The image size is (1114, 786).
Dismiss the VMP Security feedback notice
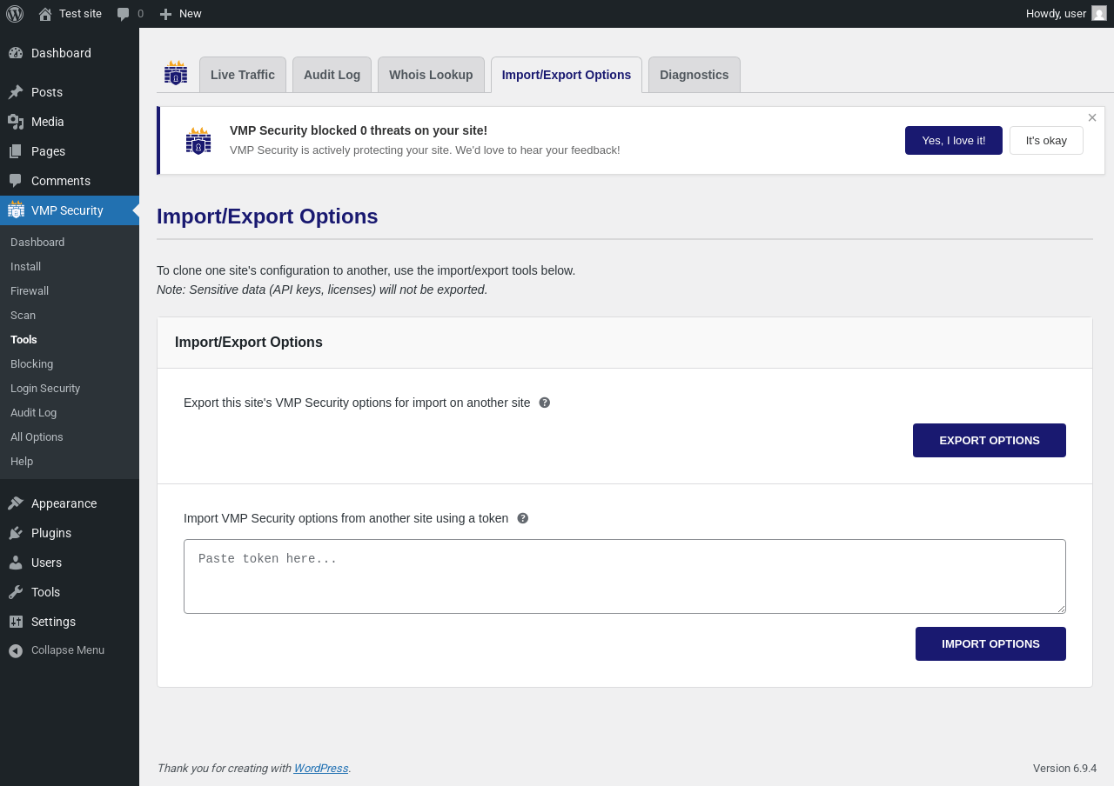(1092, 117)
